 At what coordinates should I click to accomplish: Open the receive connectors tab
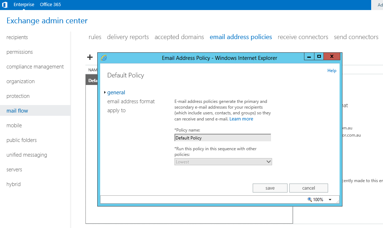pyautogui.click(x=303, y=37)
